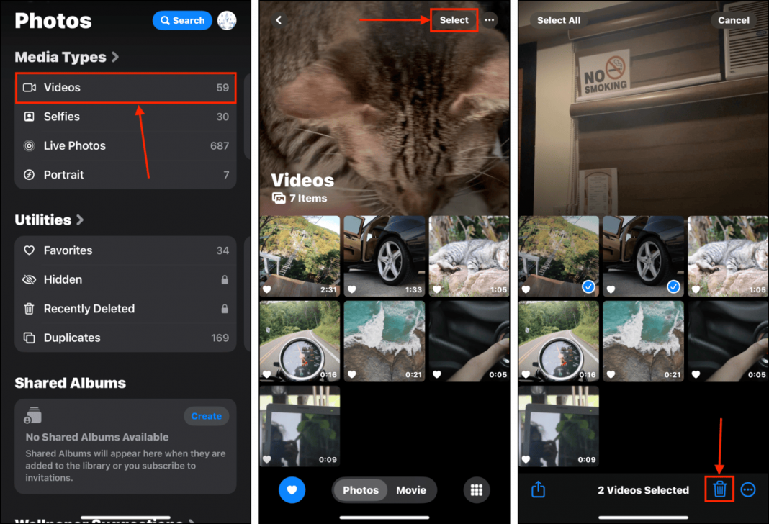This screenshot has height=524, width=769.
Task: Tap Select All in the top bar
Action: tap(559, 20)
